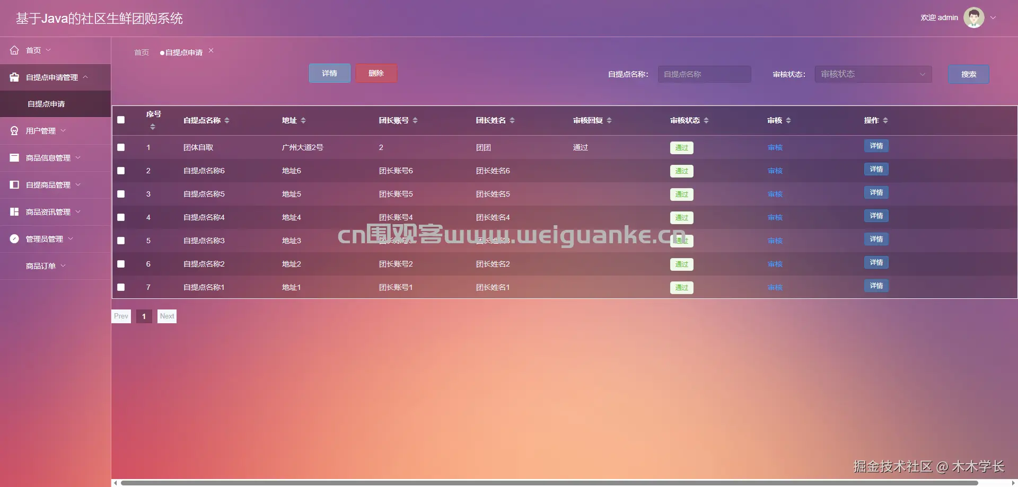The image size is (1018, 487).
Task: Click the blue 详情 toolbar button
Action: click(330, 73)
